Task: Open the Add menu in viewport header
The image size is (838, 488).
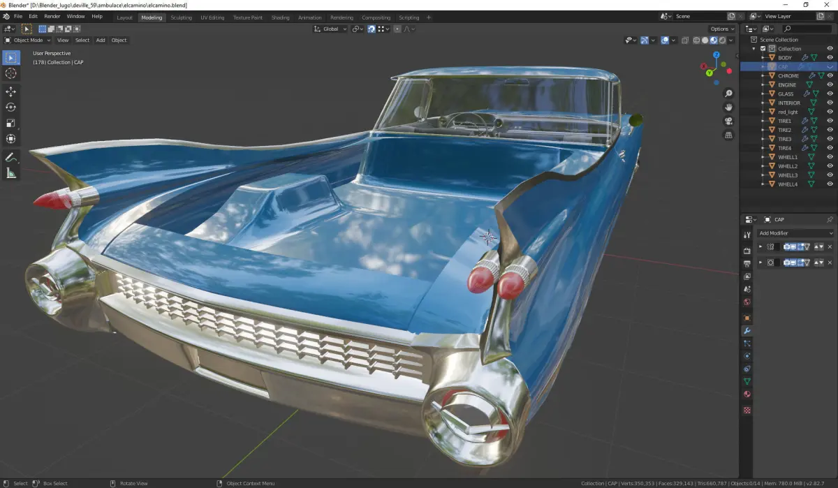Action: click(101, 40)
